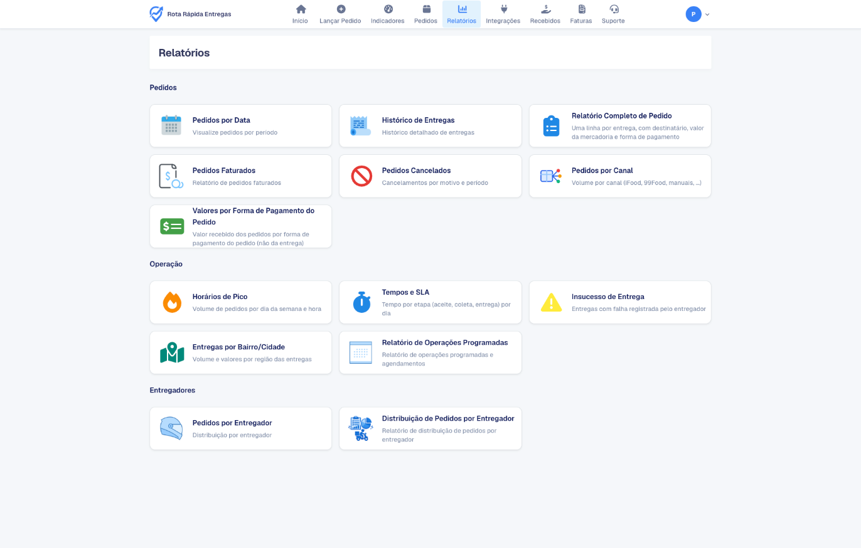Screen dimensions: 861x548
Task: Open the Pedidos por Entregador report title
Action: click(232, 423)
